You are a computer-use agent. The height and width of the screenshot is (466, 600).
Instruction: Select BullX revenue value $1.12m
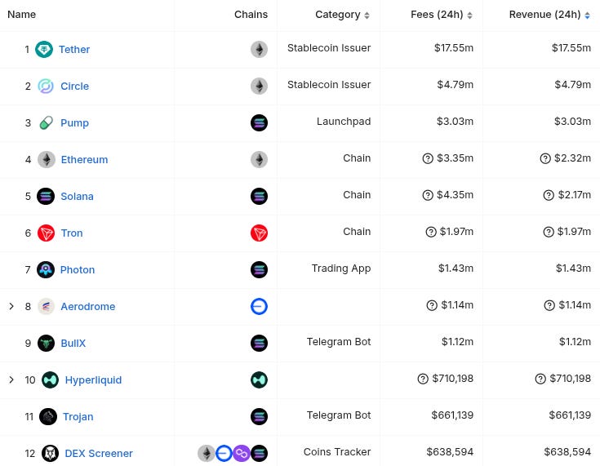point(576,342)
